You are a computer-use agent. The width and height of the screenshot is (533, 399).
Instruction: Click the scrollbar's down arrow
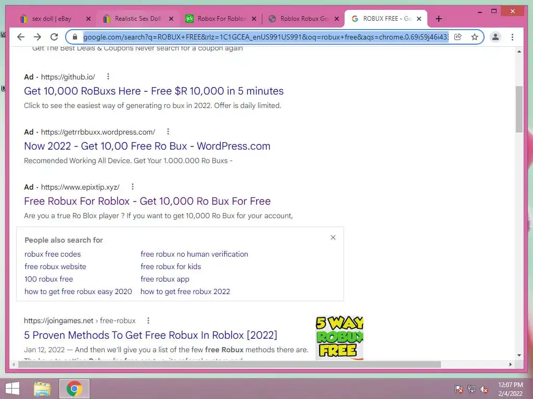coord(519,355)
